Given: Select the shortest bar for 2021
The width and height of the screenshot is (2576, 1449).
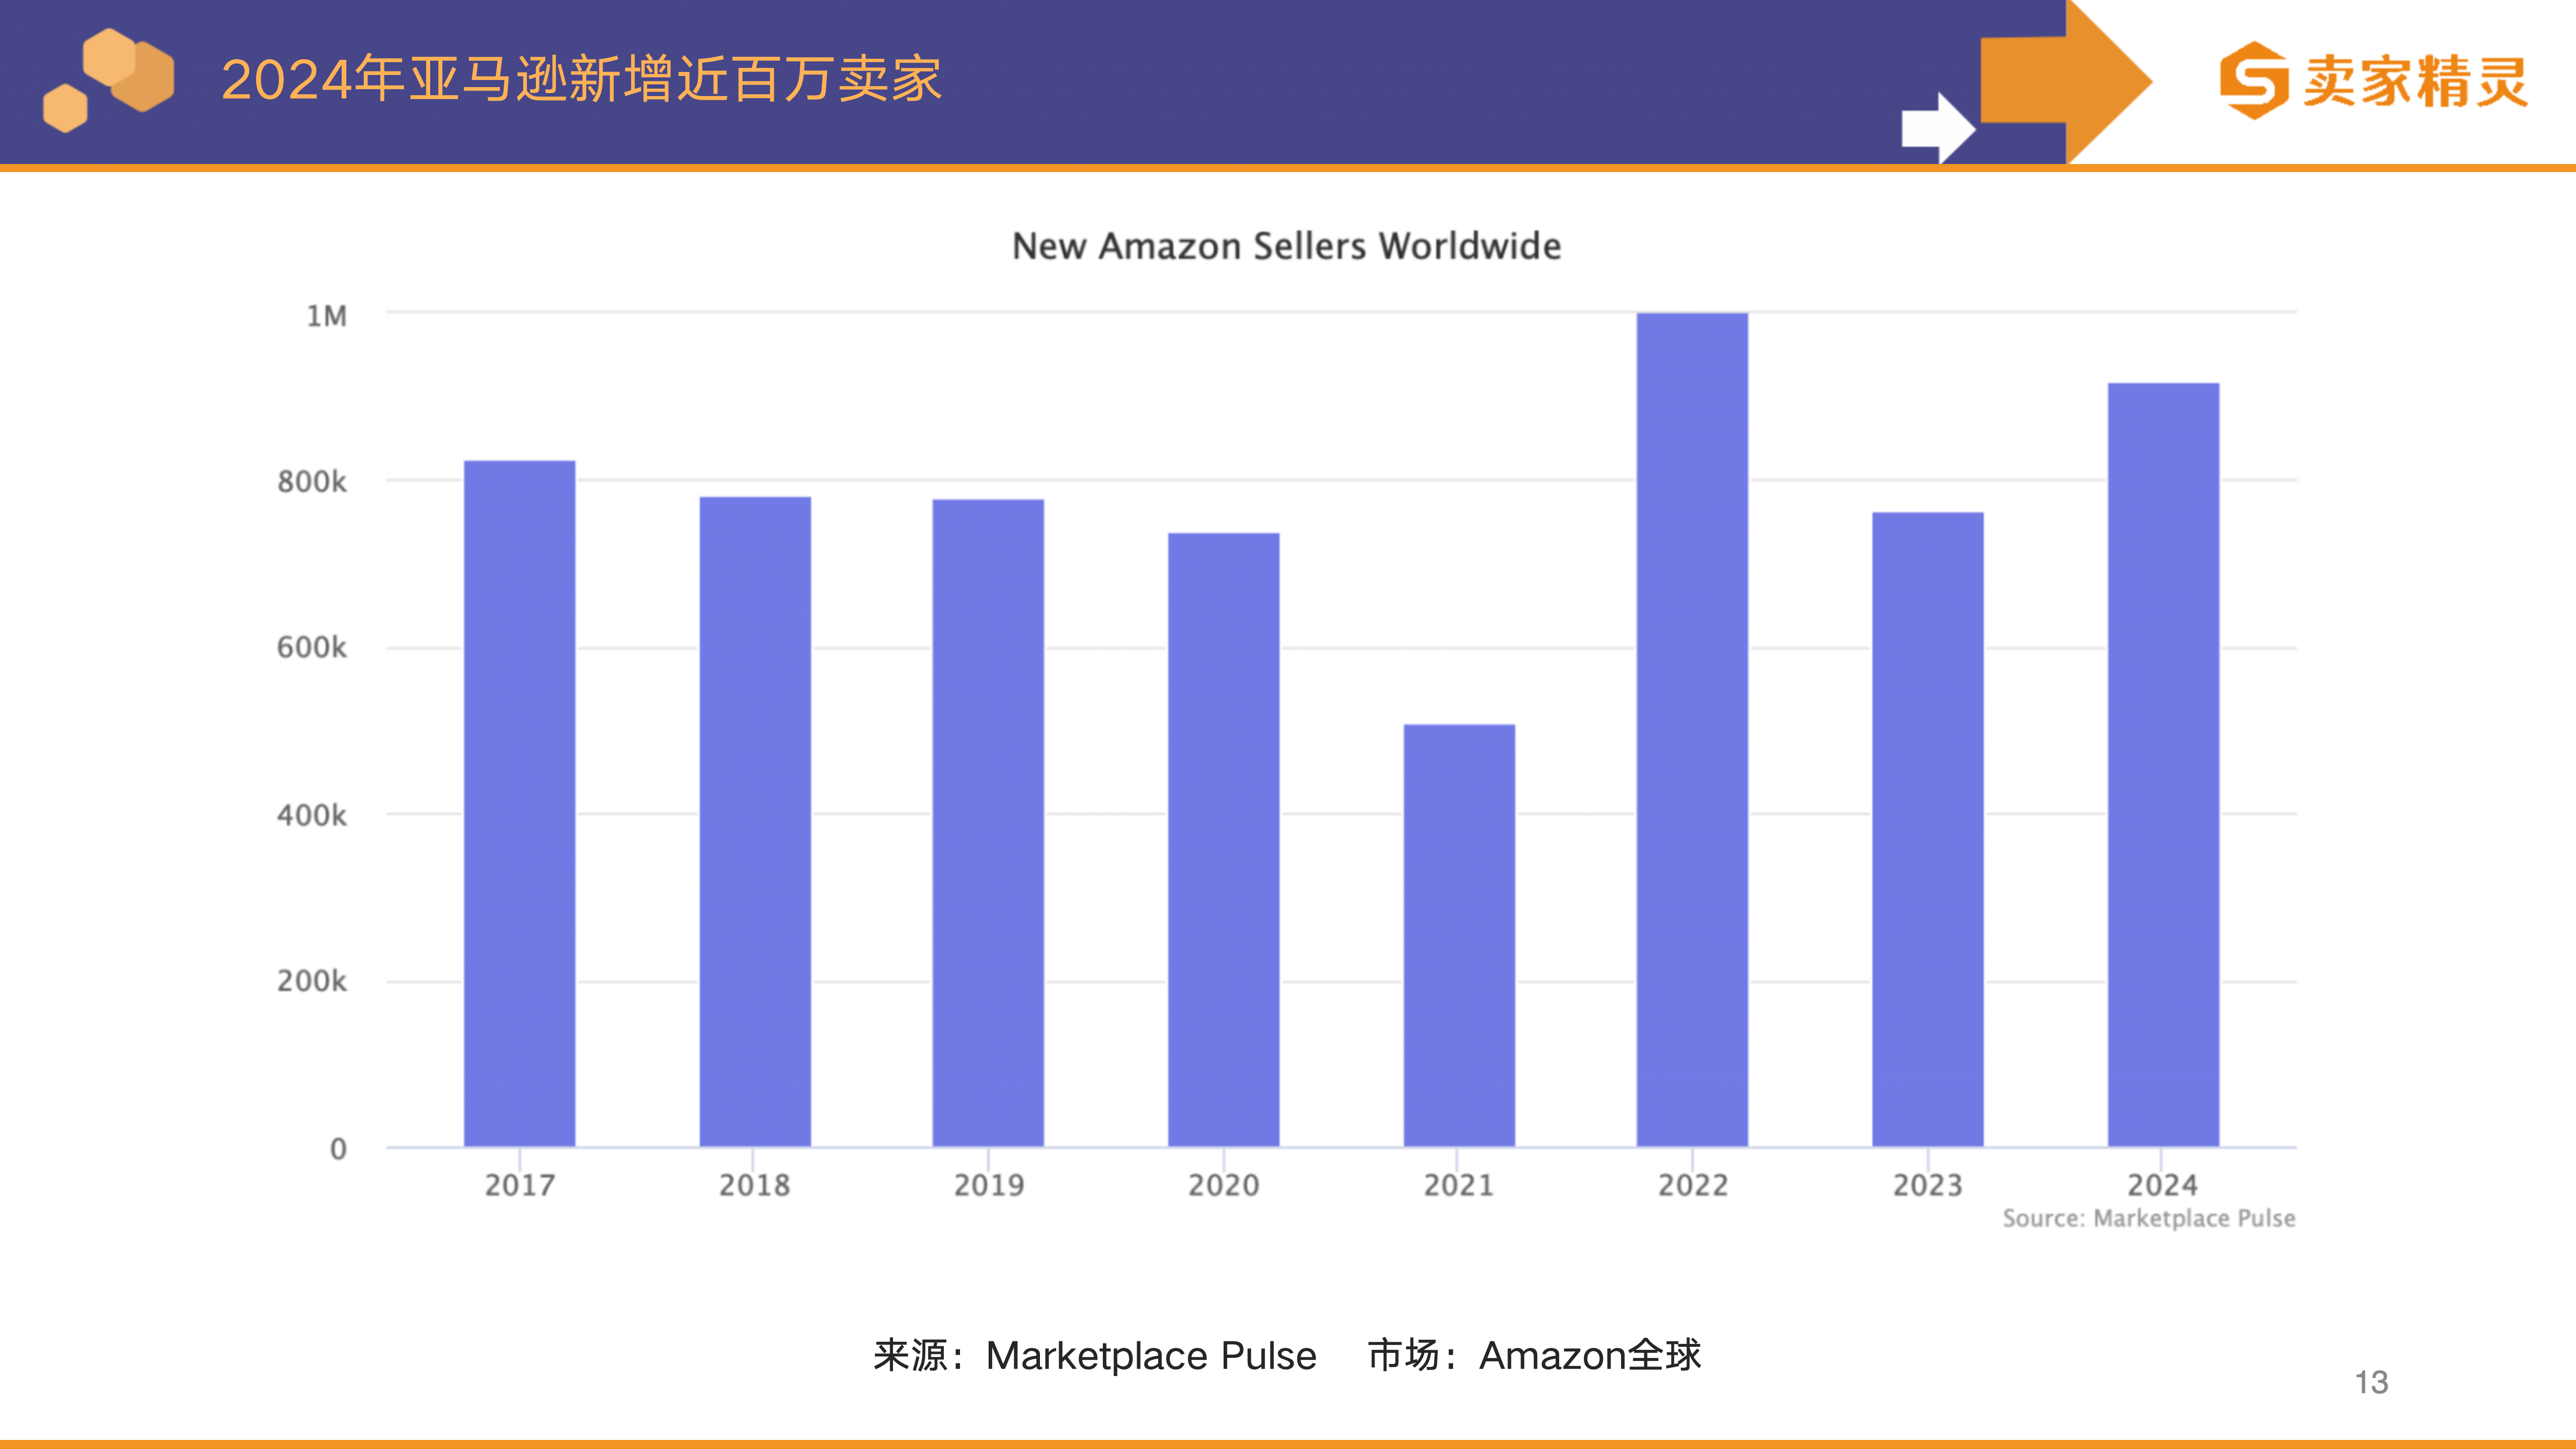Looking at the screenshot, I should (x=1459, y=935).
